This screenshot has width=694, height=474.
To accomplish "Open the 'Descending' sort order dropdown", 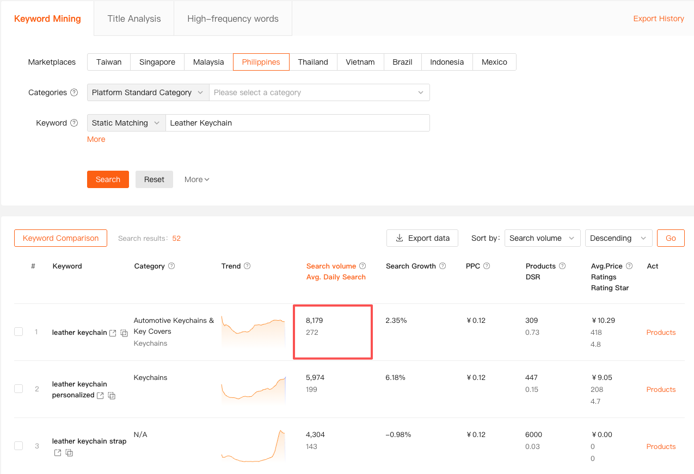I will pos(618,238).
